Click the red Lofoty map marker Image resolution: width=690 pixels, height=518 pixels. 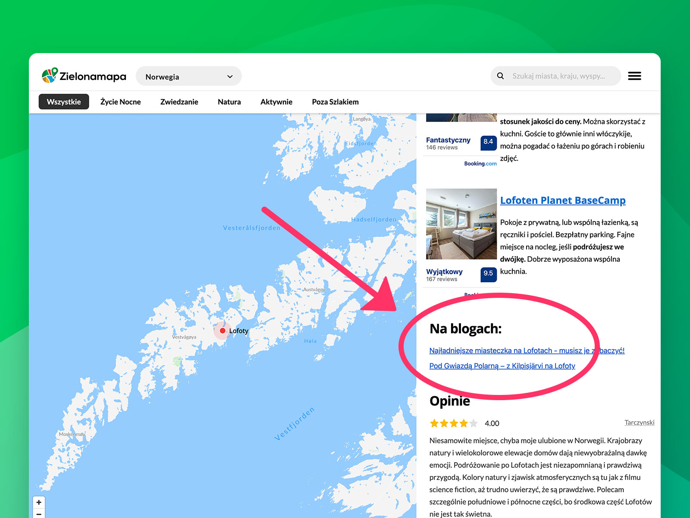223,331
